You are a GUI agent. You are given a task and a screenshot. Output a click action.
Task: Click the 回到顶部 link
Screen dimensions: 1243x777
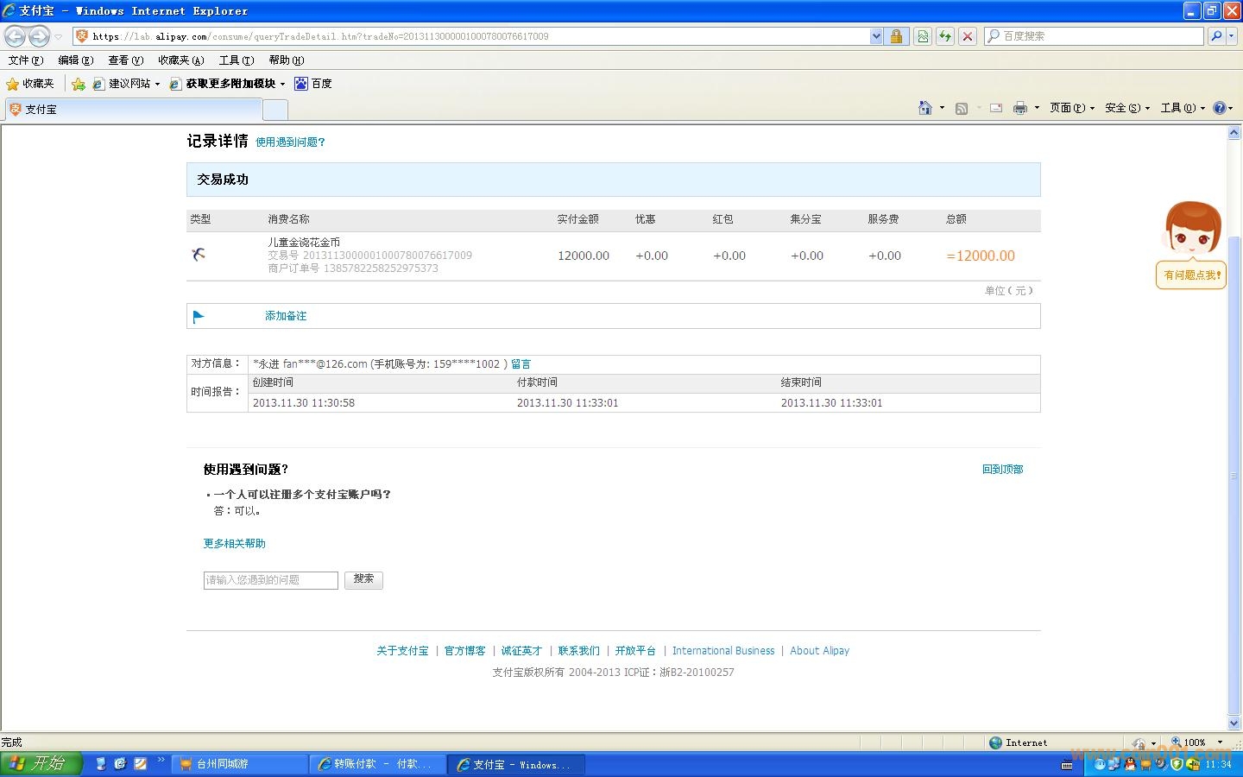(x=1002, y=470)
